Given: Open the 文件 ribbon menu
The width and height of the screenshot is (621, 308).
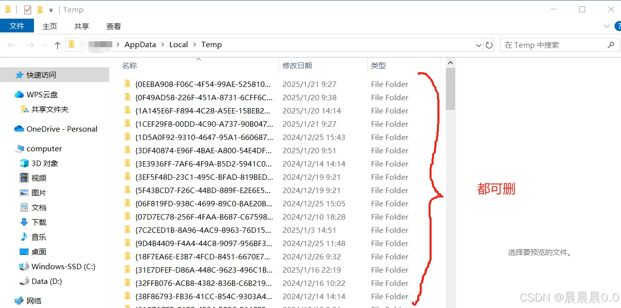Looking at the screenshot, I should point(17,26).
